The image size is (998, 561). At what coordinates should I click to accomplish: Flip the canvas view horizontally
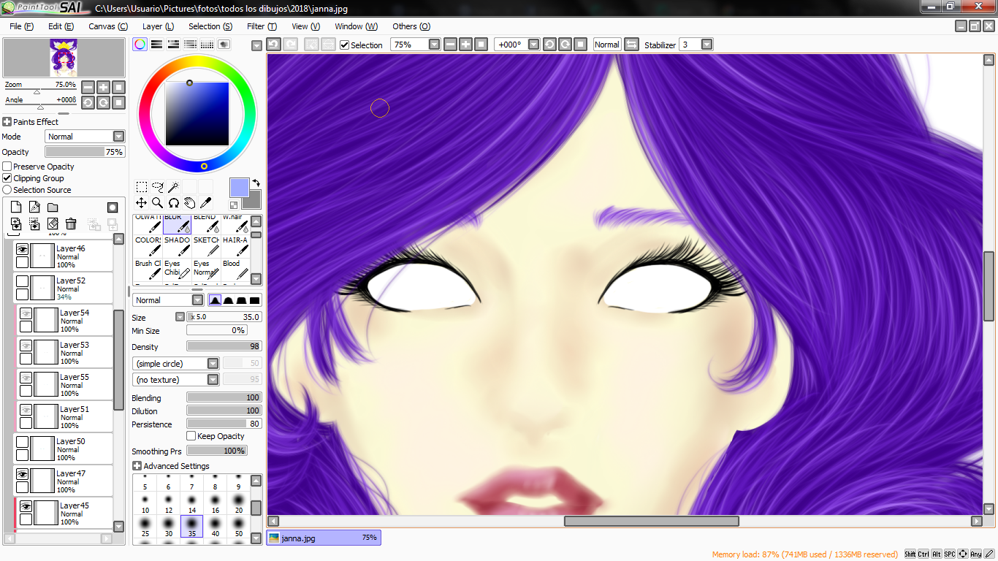click(x=632, y=45)
